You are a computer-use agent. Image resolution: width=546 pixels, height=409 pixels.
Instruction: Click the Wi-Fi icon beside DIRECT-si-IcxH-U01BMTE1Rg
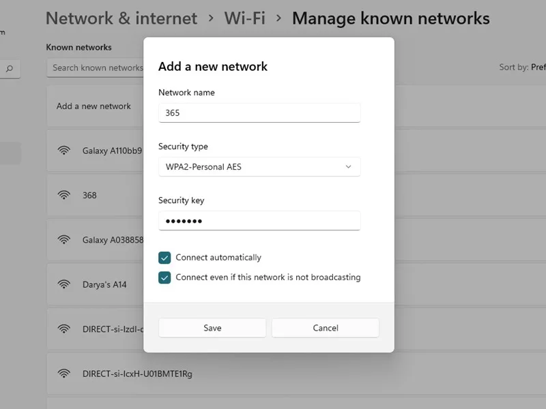pyautogui.click(x=64, y=373)
